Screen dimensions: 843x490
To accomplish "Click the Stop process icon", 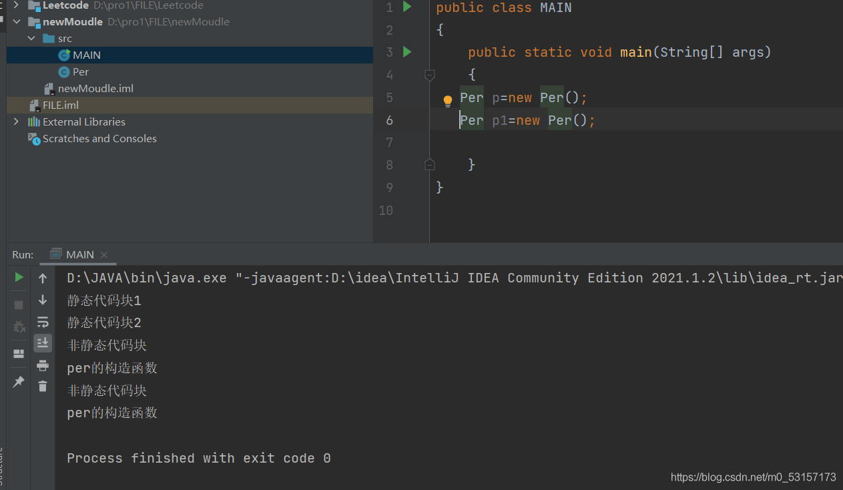I will pyautogui.click(x=19, y=304).
